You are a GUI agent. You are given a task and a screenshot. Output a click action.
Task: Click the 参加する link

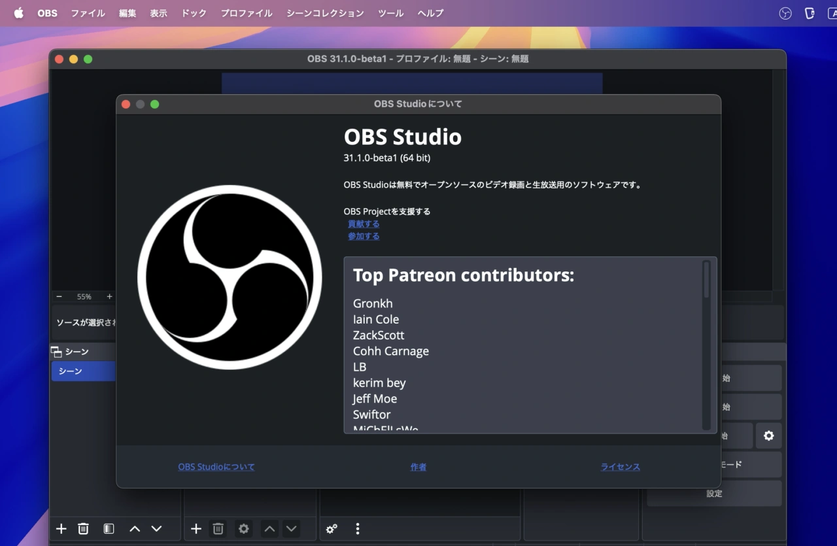coord(364,236)
